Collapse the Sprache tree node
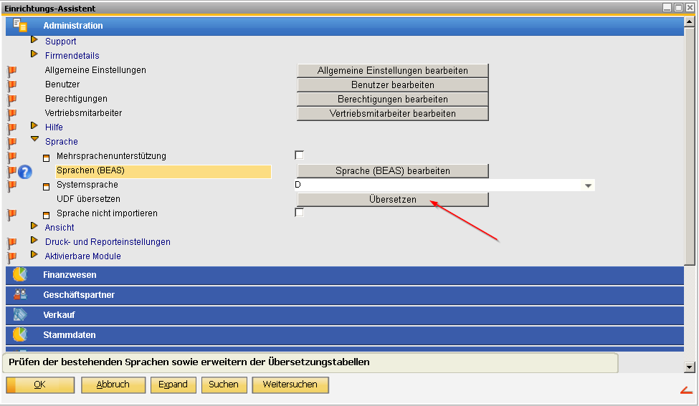This screenshot has height=406, width=699. point(34,140)
